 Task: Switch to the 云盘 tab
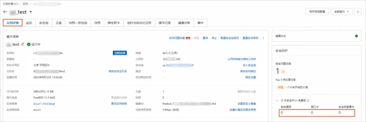point(58,23)
